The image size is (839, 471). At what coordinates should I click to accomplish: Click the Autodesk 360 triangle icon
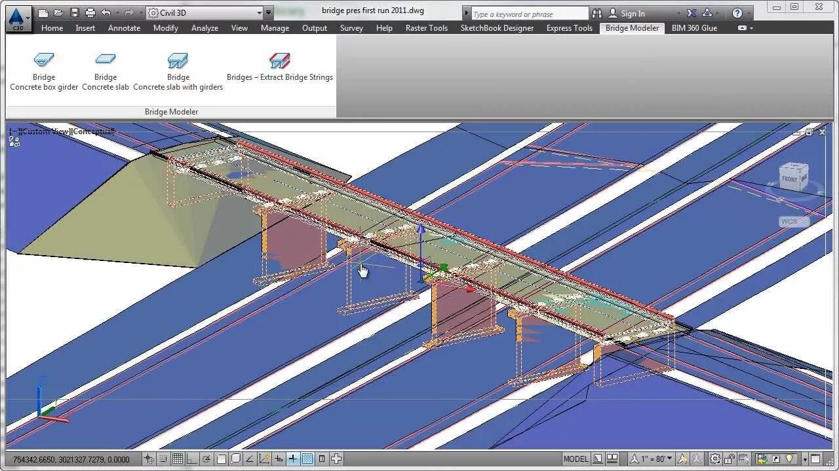point(707,13)
